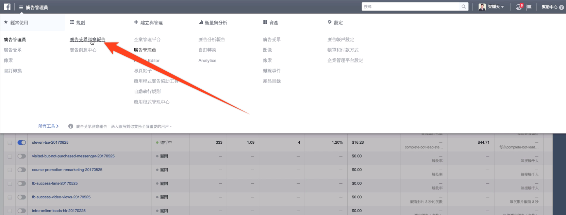566x215 pixels.
Task: Open Analytics menu item
Action: 207,60
